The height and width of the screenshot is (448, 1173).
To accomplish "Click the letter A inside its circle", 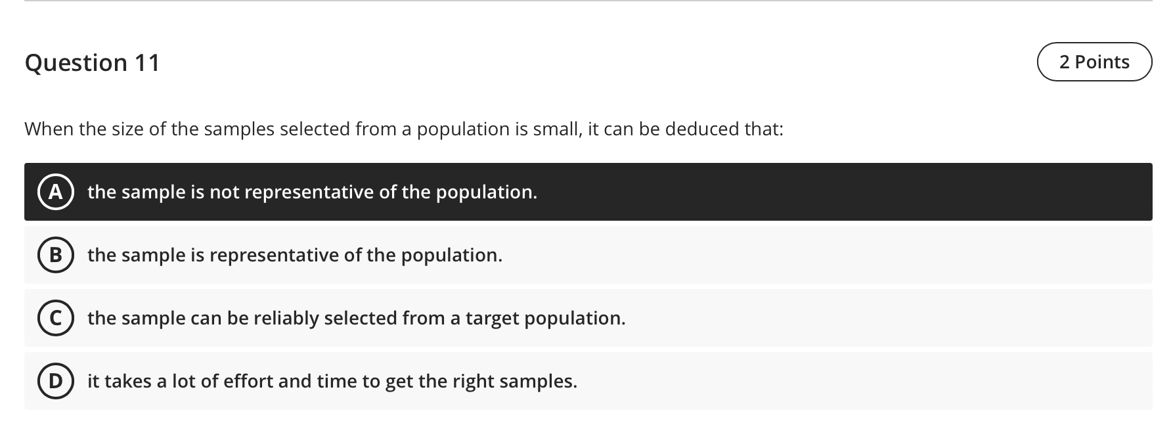I will click(56, 192).
